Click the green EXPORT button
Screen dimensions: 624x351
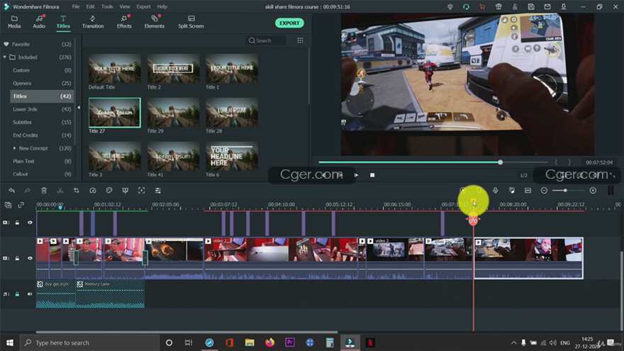(x=289, y=23)
